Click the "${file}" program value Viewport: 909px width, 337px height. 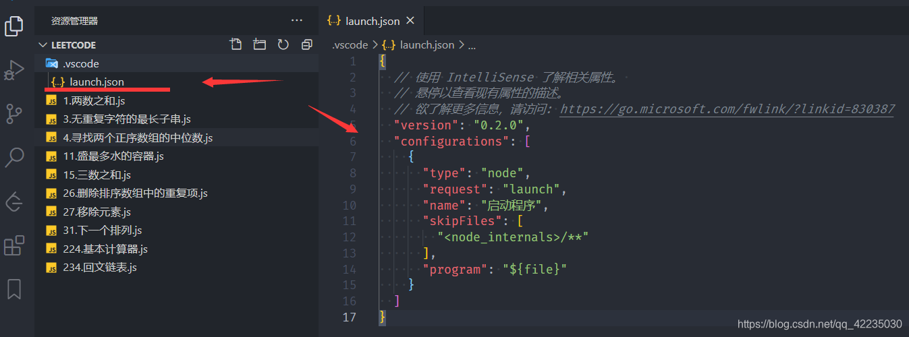pos(534,270)
